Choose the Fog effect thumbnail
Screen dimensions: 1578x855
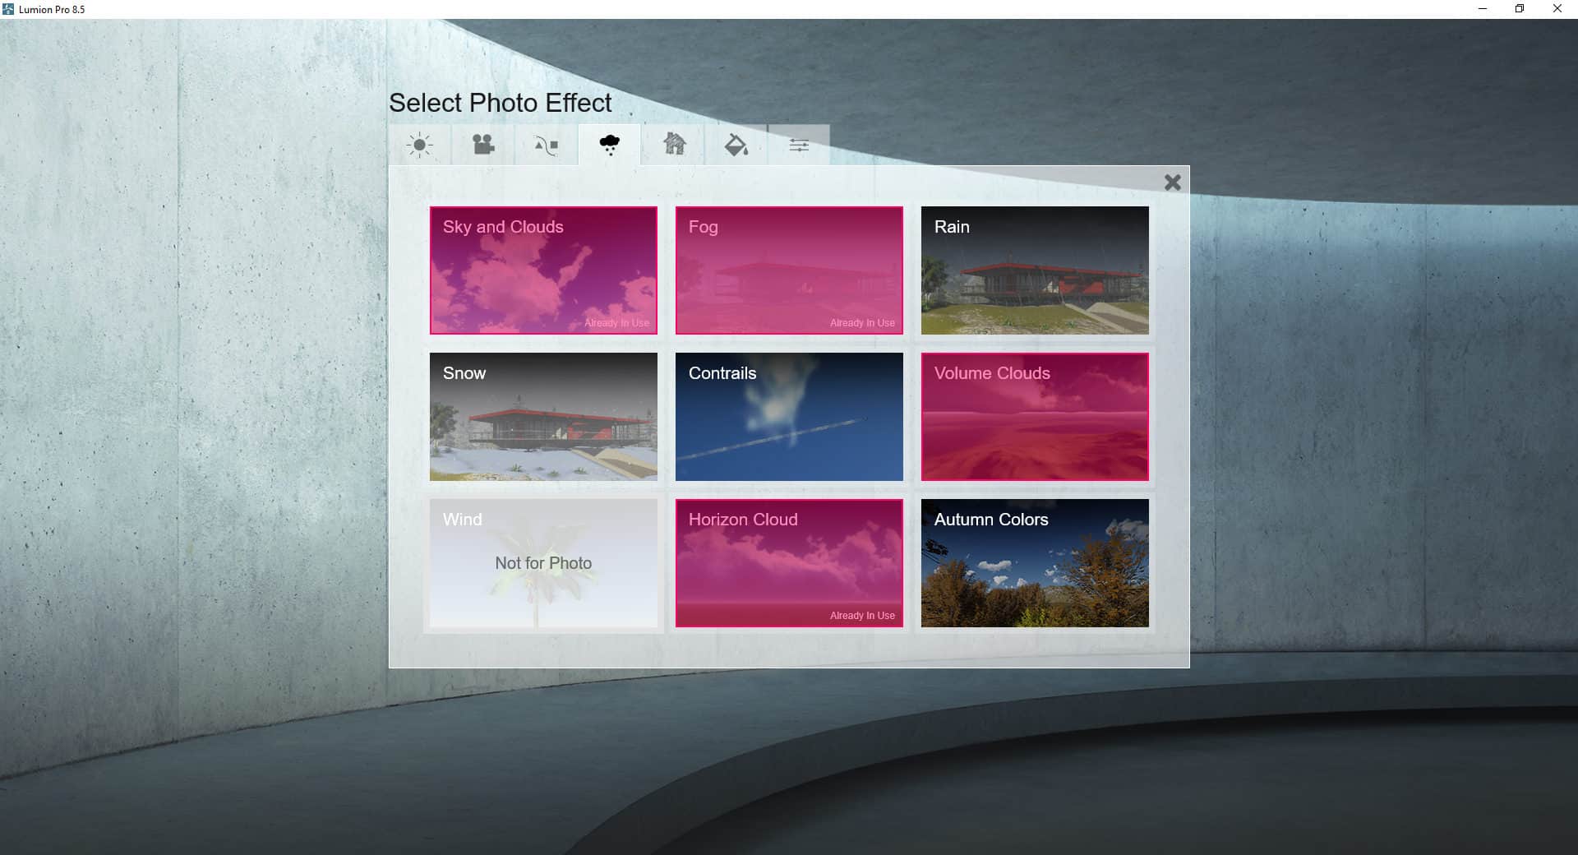pos(789,270)
